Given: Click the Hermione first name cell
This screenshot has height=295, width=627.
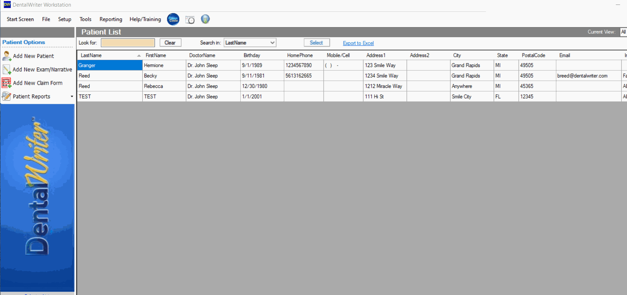Looking at the screenshot, I should [164, 65].
